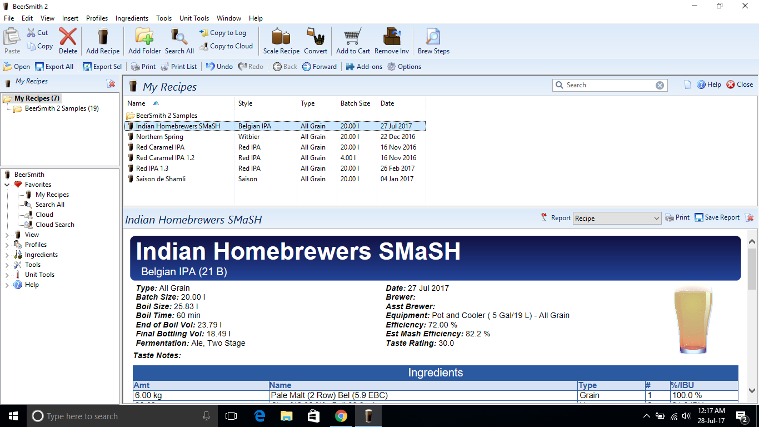Viewport: 759px width, 427px height.
Task: Click the Help button near search
Action: 709,85
